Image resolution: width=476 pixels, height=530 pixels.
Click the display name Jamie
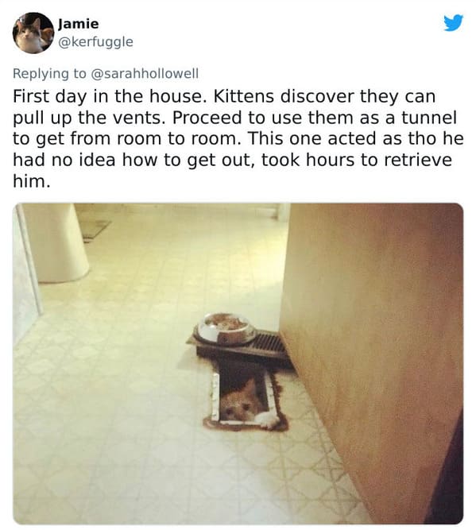coord(79,24)
